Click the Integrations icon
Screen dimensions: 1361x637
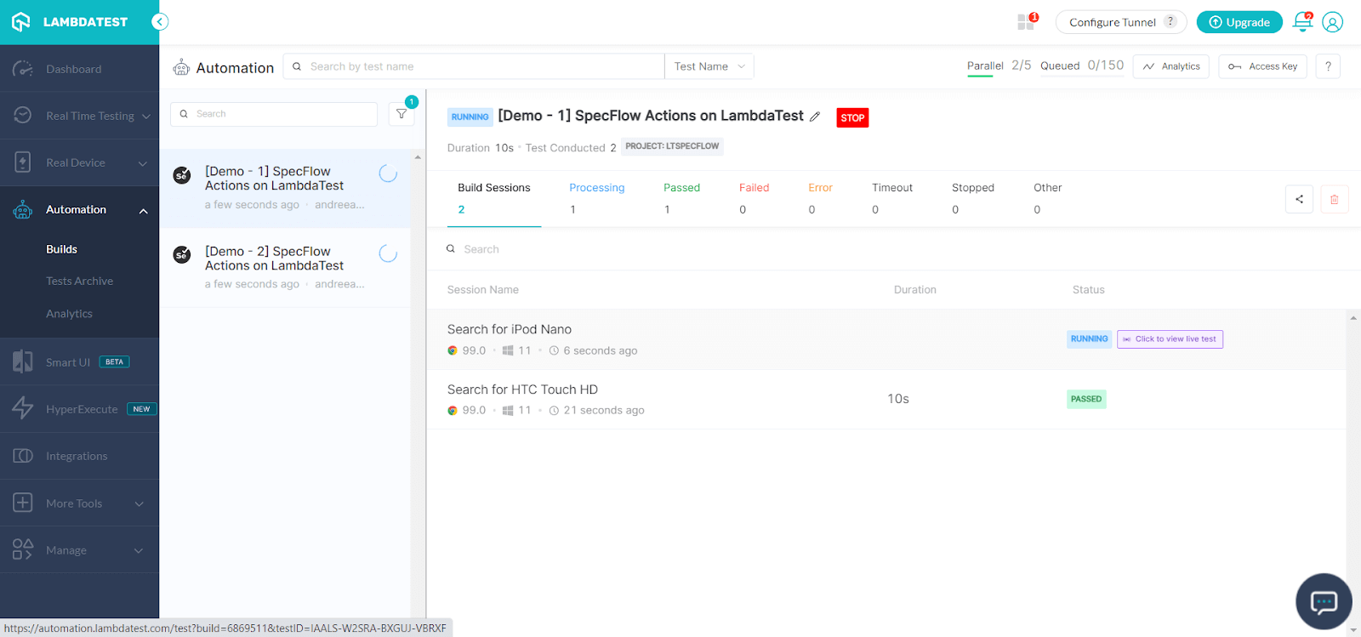(23, 456)
